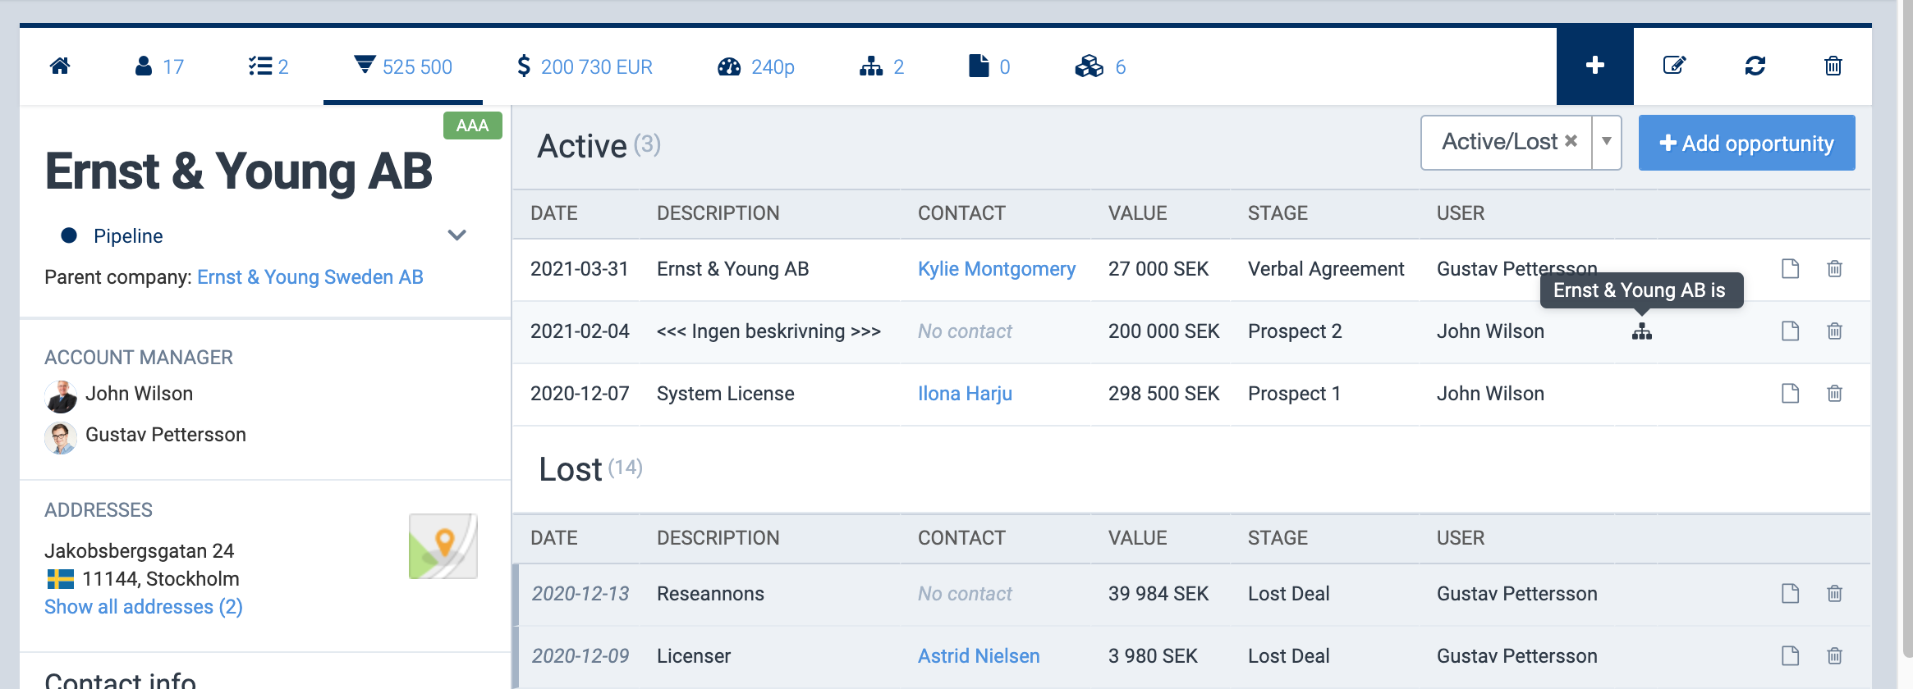Select the opportunities funnel tab 525 500

pos(403,66)
